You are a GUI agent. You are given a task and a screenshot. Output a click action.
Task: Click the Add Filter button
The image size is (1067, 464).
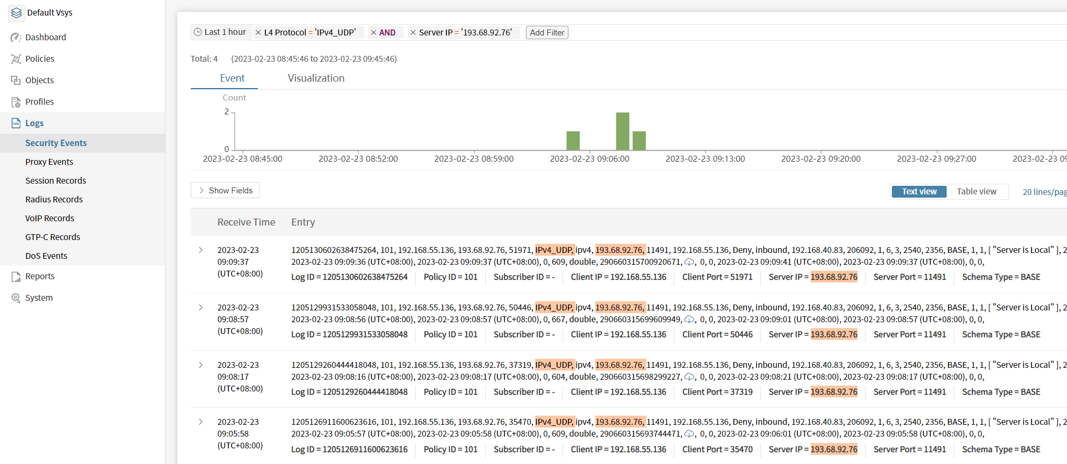(547, 33)
